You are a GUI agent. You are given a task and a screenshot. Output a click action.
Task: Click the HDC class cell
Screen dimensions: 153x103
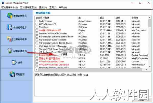click(81, 33)
